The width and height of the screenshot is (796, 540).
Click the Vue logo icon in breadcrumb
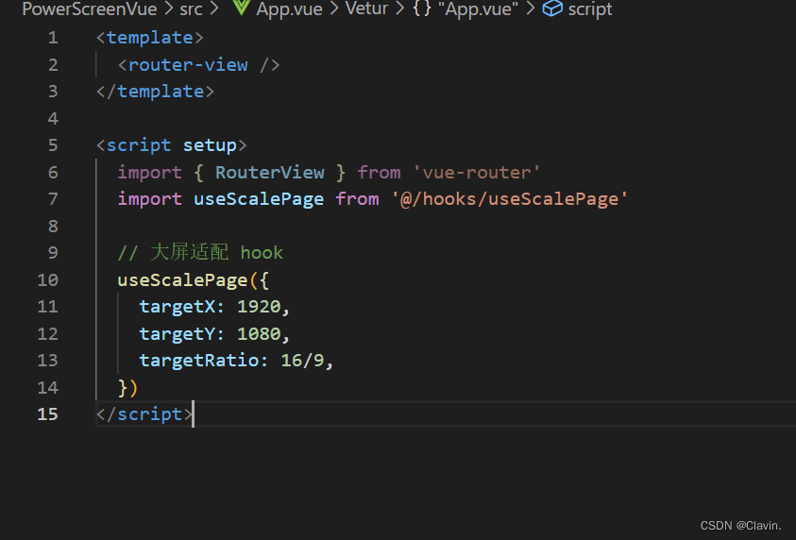[241, 8]
